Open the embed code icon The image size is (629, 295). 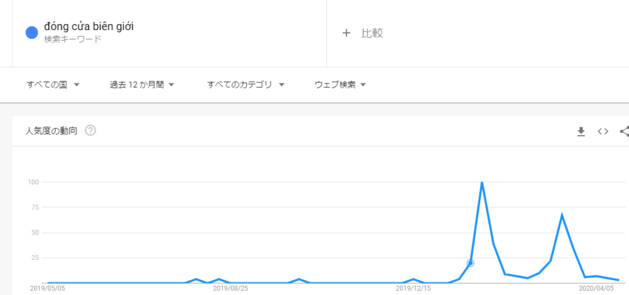click(603, 131)
